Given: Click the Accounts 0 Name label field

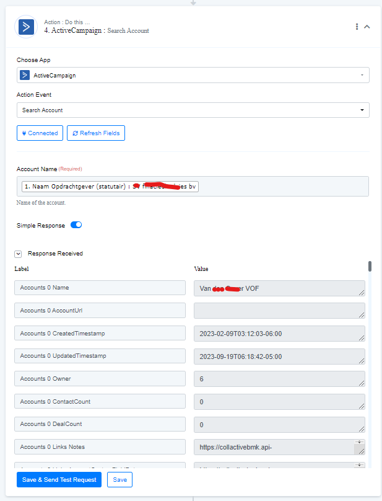Looking at the screenshot, I should pos(100,288).
